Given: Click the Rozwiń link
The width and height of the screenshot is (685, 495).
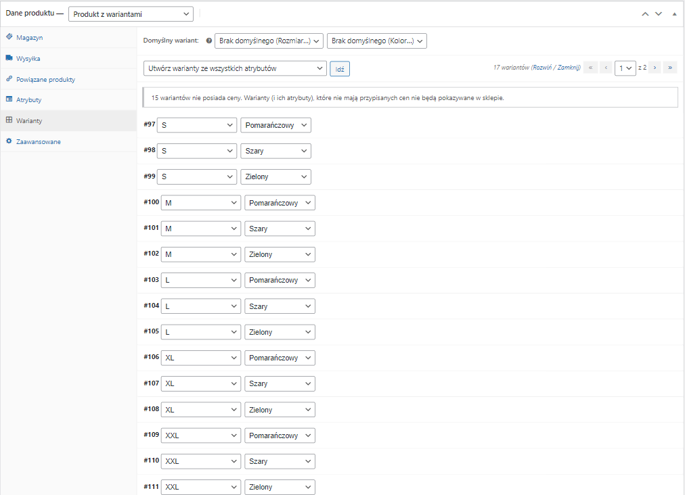Looking at the screenshot, I should [542, 68].
